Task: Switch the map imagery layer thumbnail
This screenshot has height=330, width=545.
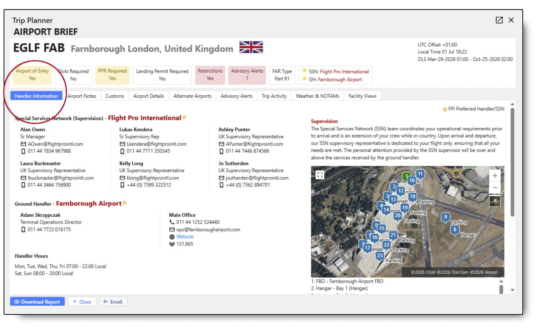Action: click(x=495, y=201)
